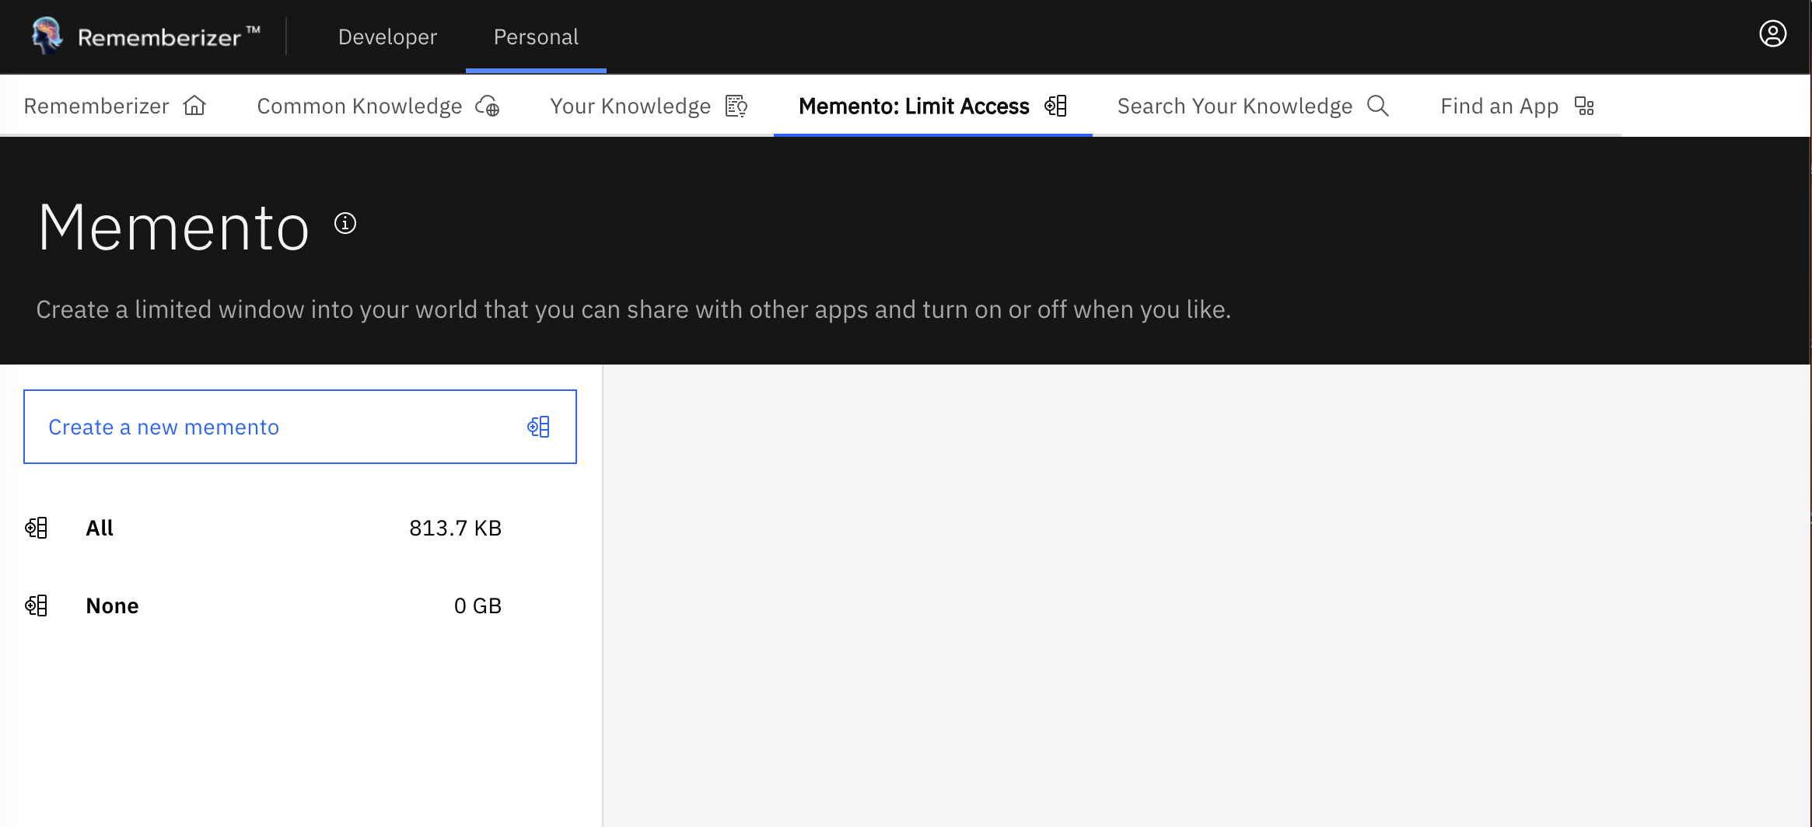Click the Rememberizer brain logo
Viewport: 1812px width, 827px height.
coord(47,36)
